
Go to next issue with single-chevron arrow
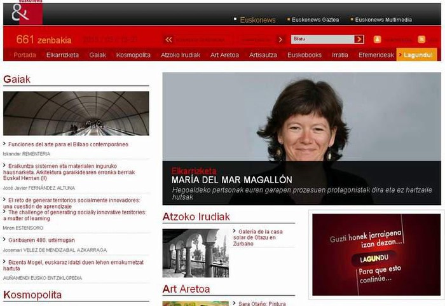click(x=281, y=39)
